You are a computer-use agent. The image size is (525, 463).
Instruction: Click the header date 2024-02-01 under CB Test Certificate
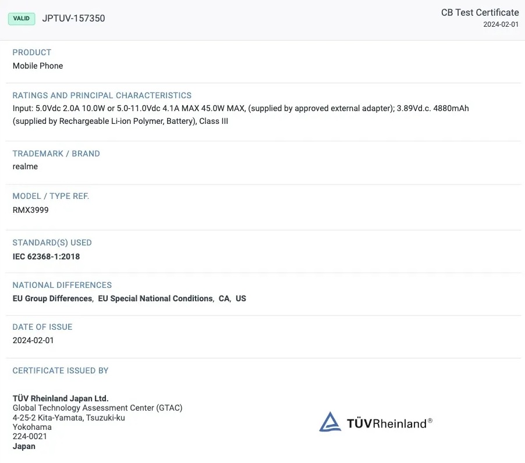tap(501, 24)
